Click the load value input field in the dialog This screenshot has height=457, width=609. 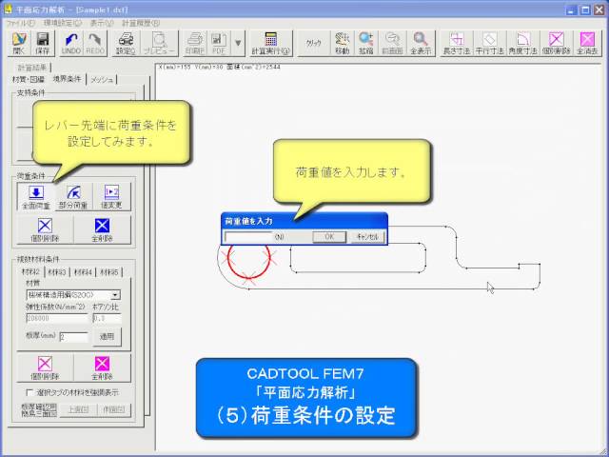pos(248,237)
